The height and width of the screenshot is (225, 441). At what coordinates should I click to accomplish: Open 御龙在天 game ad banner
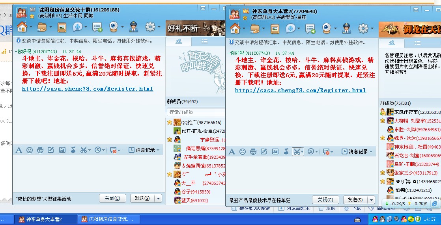pyautogui.click(x=410, y=30)
